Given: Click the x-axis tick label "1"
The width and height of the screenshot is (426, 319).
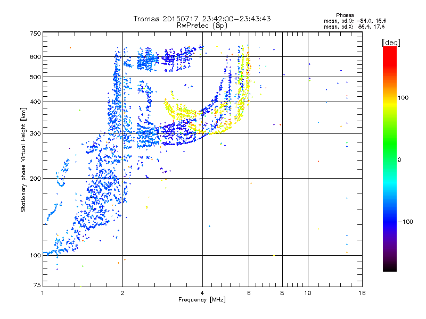Looking at the screenshot, I should (x=43, y=293).
